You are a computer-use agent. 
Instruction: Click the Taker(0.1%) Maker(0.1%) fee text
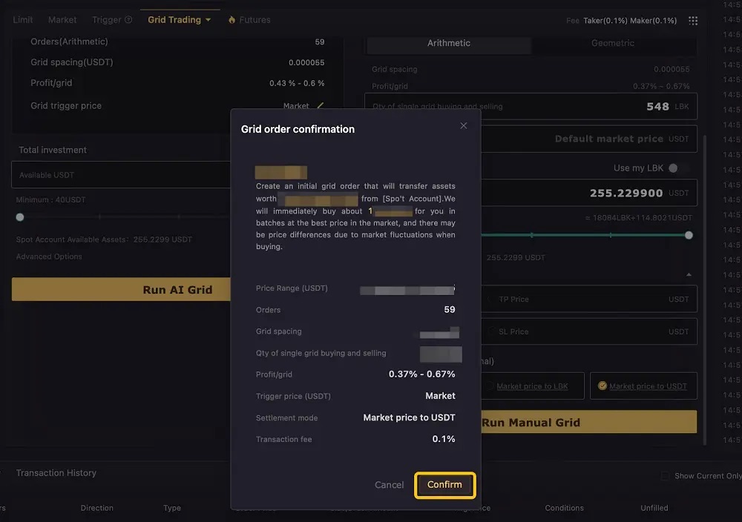630,20
